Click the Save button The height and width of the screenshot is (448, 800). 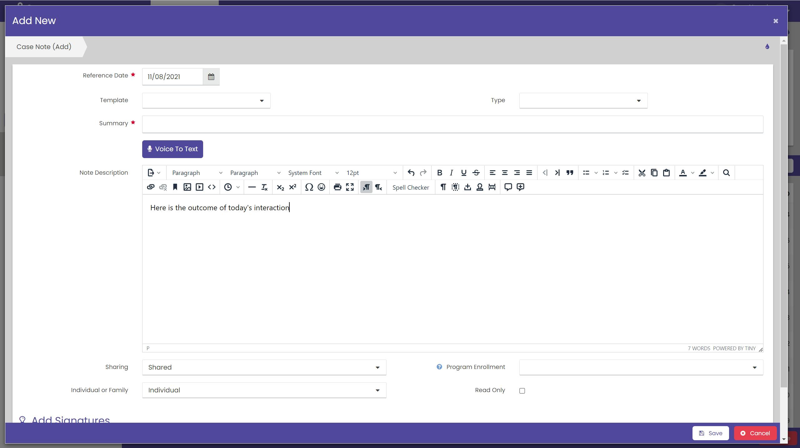(x=710, y=433)
